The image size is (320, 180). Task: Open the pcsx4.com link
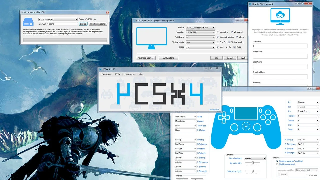tap(214, 110)
